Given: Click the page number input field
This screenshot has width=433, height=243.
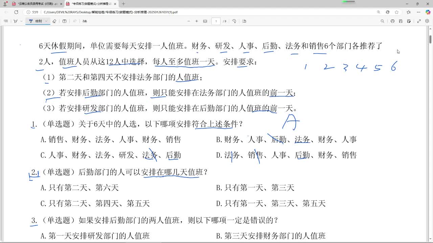Looking at the screenshot, I should coord(216,21).
